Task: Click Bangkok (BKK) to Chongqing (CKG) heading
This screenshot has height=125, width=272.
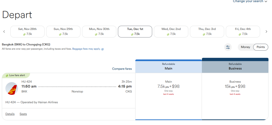Action: (x=26, y=45)
